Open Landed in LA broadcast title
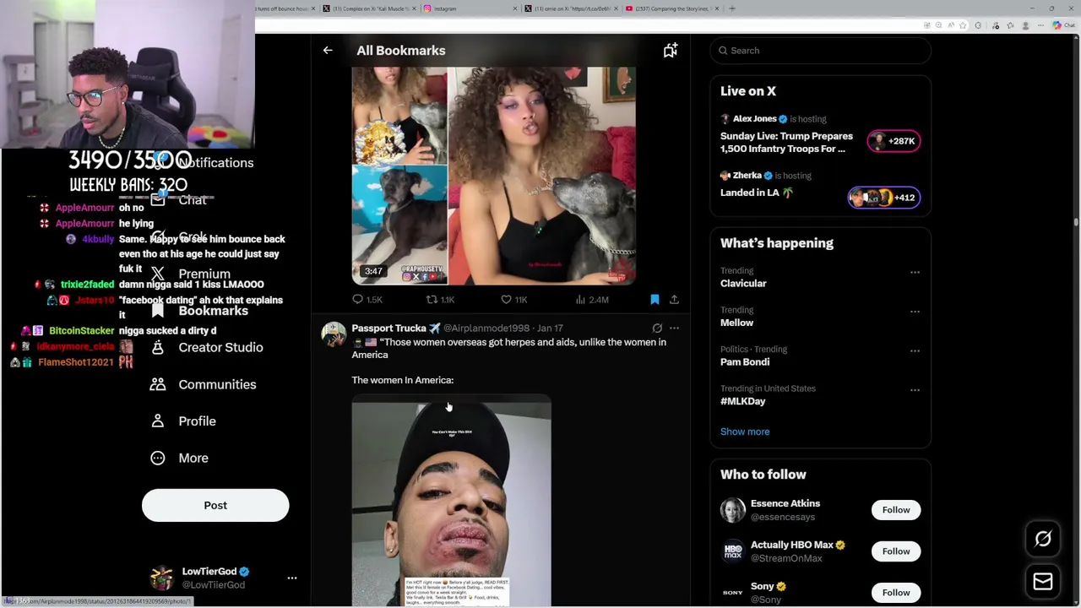This screenshot has height=608, width=1081. pyautogui.click(x=757, y=193)
